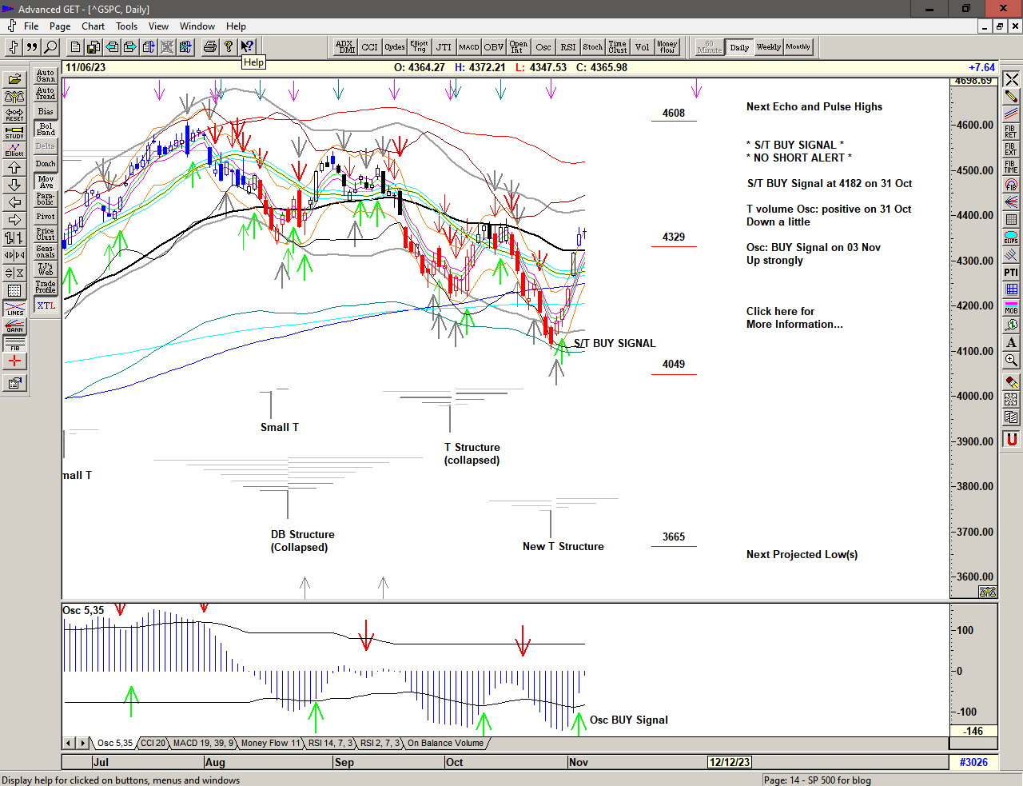The width and height of the screenshot is (1023, 786).
Task: Open the On Balance Volume tab
Action: 445,744
